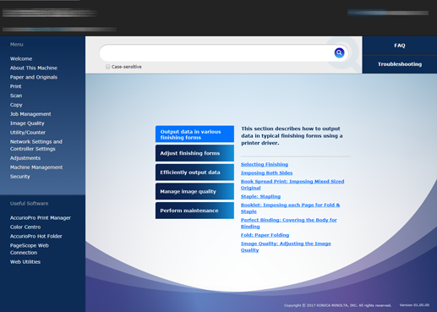Open Network Settings and Controller Settings
Image resolution: width=437 pixels, height=312 pixels.
[36, 145]
